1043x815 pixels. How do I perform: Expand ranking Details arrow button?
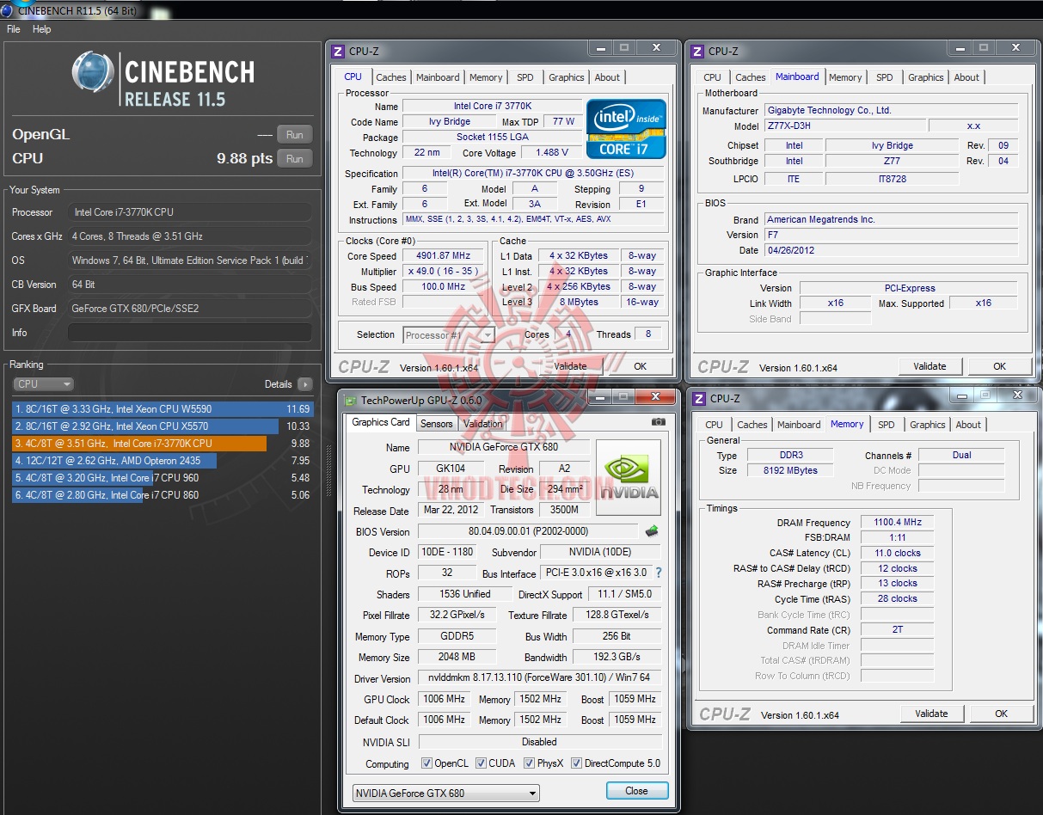coord(304,384)
